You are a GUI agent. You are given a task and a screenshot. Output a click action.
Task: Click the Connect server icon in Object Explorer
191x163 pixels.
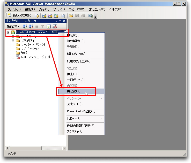(x=25, y=26)
